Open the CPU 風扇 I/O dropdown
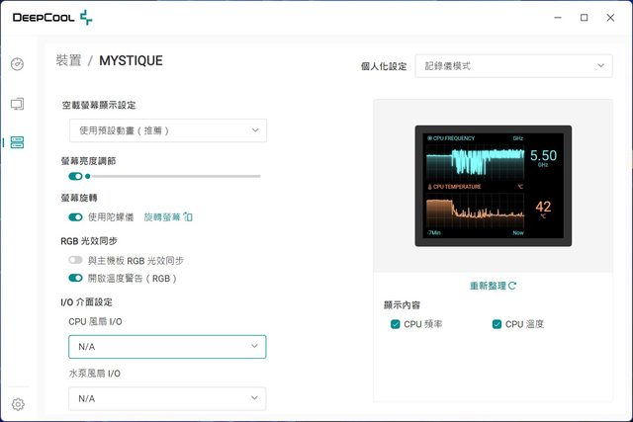 (167, 347)
